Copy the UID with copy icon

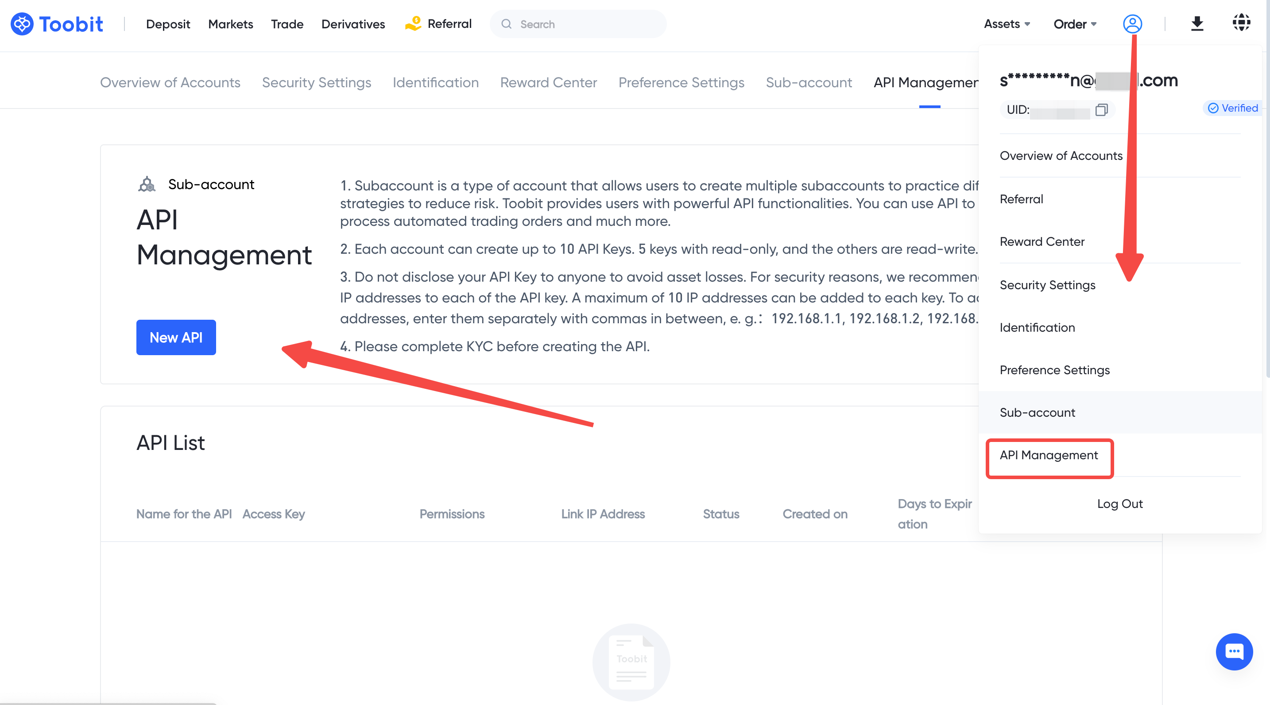tap(1101, 109)
